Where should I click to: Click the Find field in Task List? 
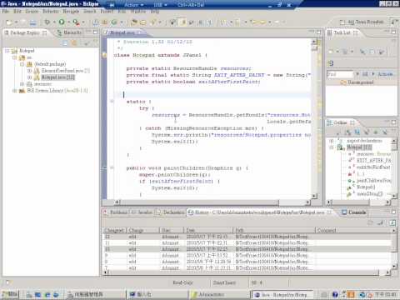[340, 74]
